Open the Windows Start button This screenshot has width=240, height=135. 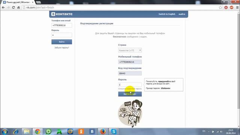5,132
